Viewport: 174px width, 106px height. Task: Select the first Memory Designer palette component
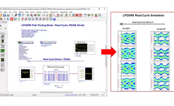click(2, 36)
